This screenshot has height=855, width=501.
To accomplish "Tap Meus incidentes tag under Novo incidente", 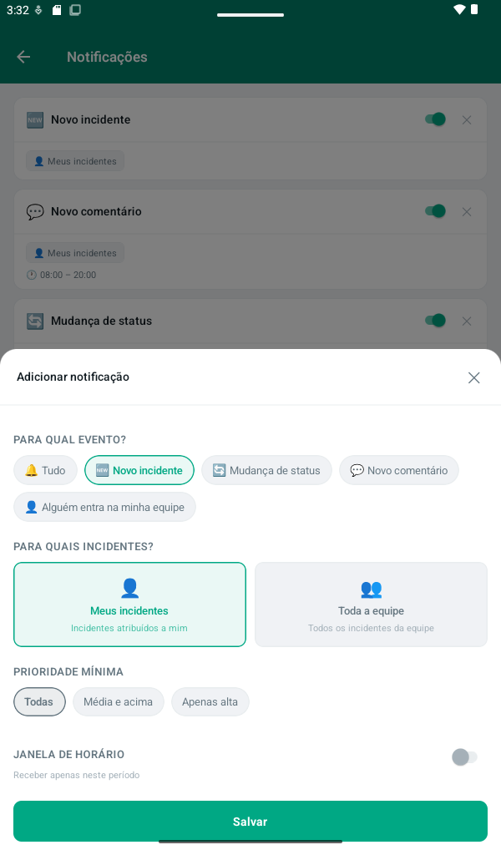I will point(75,161).
